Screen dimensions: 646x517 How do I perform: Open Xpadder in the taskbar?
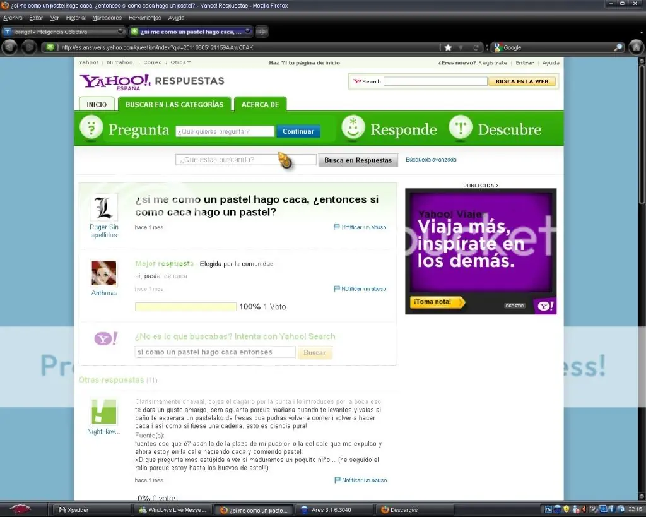[91, 510]
